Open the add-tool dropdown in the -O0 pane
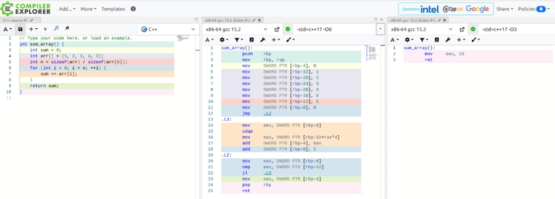The height and width of the screenshot is (199, 555). [290, 40]
